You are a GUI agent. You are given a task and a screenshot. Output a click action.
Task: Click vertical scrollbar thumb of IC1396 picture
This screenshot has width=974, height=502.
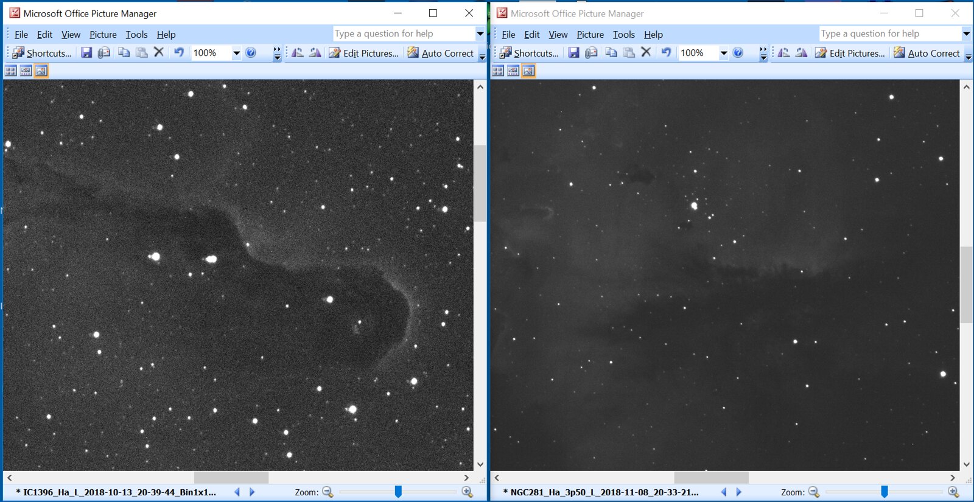[x=480, y=183]
